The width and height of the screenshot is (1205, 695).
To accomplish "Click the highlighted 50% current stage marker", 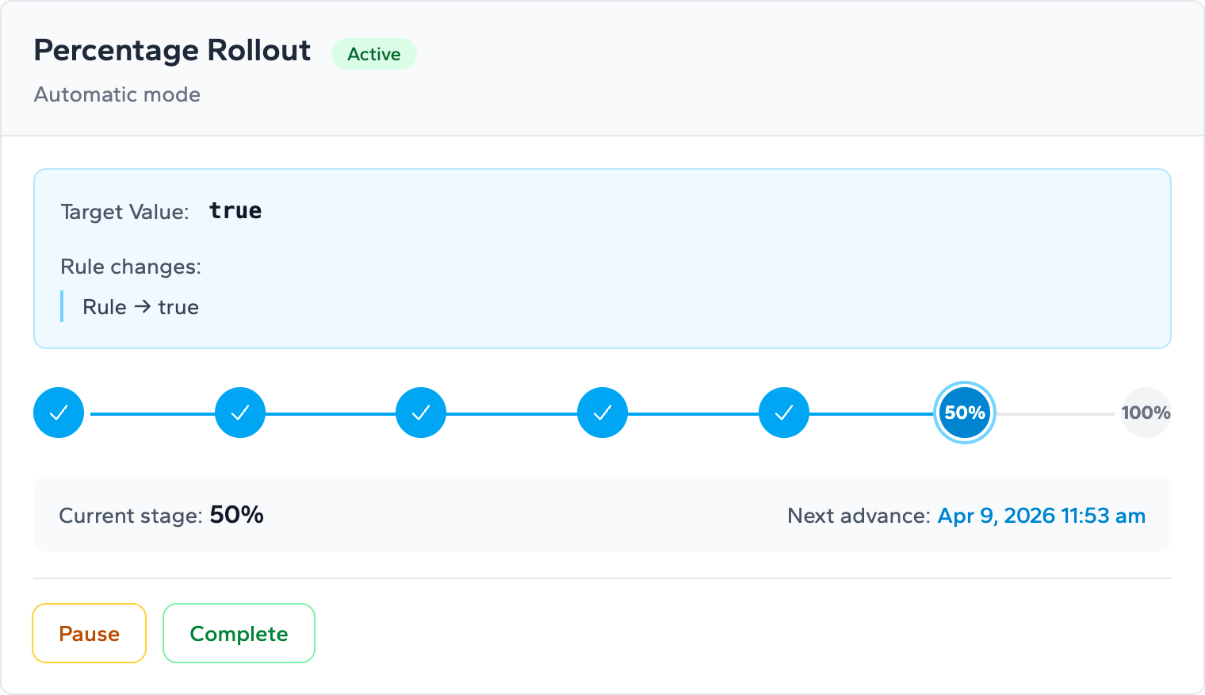I will click(964, 413).
